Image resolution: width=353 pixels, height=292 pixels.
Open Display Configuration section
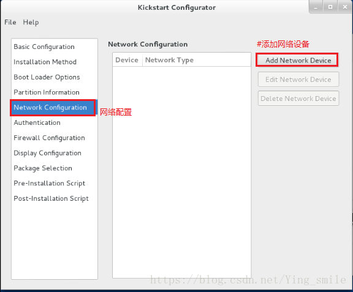pos(55,153)
